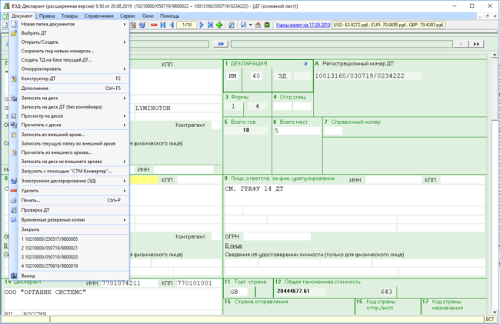Expand Временные резервные копии submenu
The height and width of the screenshot is (324, 500).
tap(53, 219)
